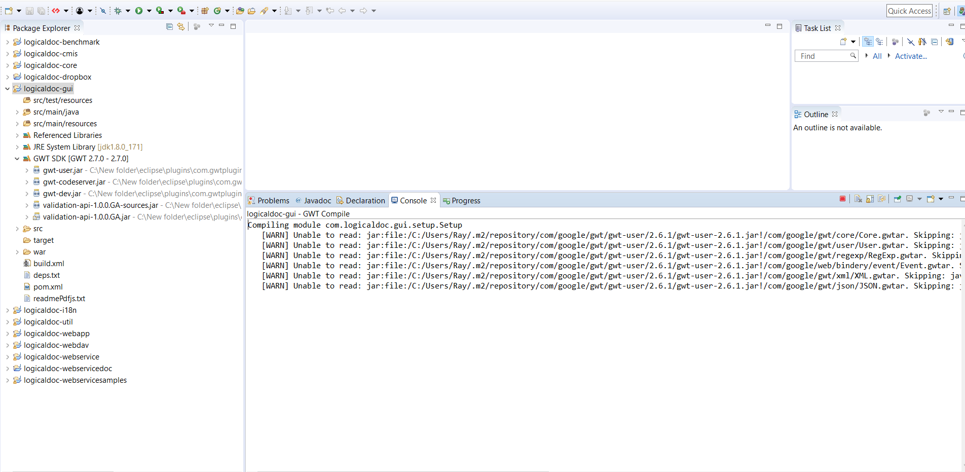Click the Quick Access field
Image resolution: width=965 pixels, height=472 pixels.
pos(909,11)
